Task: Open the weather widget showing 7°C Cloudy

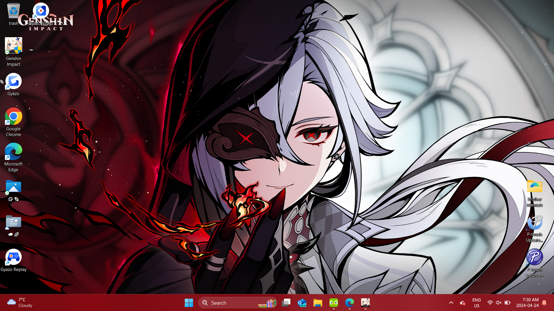Action: (x=20, y=303)
